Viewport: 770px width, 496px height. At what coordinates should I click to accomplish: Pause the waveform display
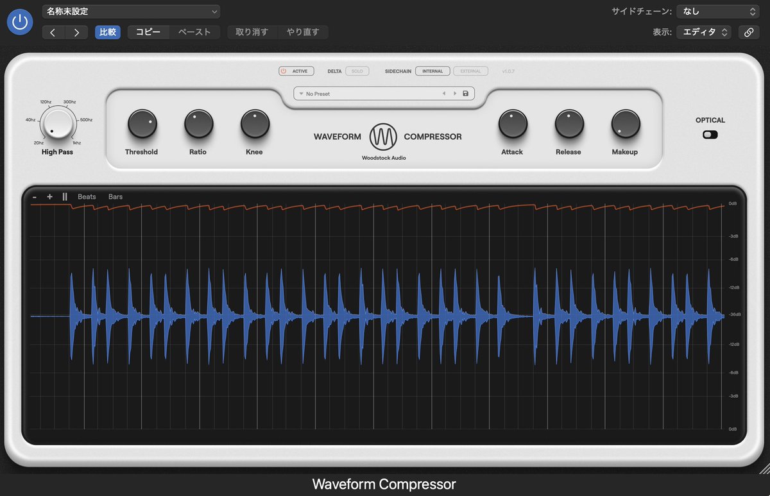pos(64,196)
